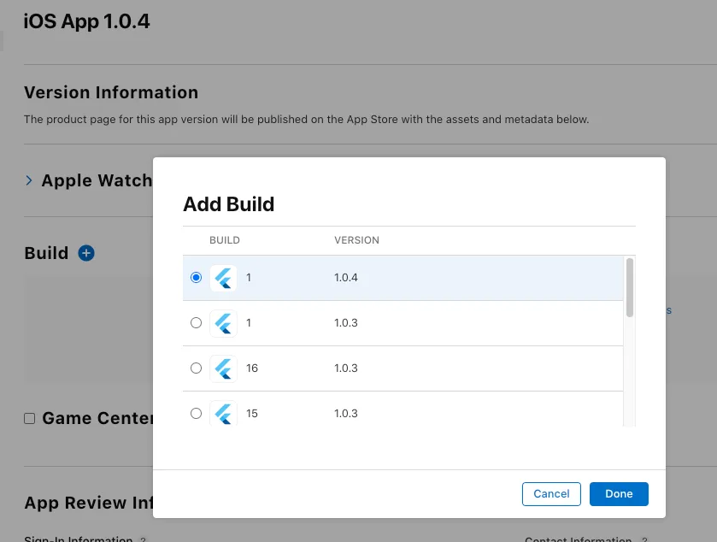Enable the Game Center checkbox

click(29, 417)
